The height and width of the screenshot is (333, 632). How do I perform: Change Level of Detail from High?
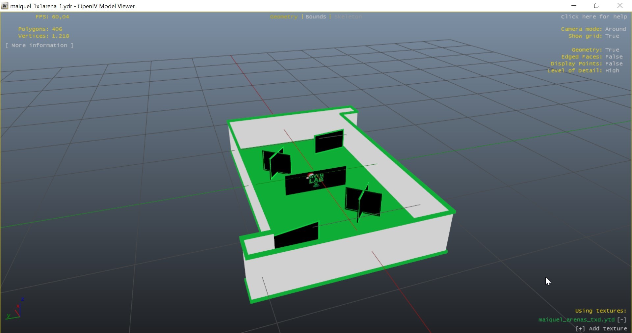click(x=583, y=70)
